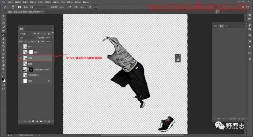The width and height of the screenshot is (253, 137).
Task: Select the Lasso tool
Action: click(3, 23)
